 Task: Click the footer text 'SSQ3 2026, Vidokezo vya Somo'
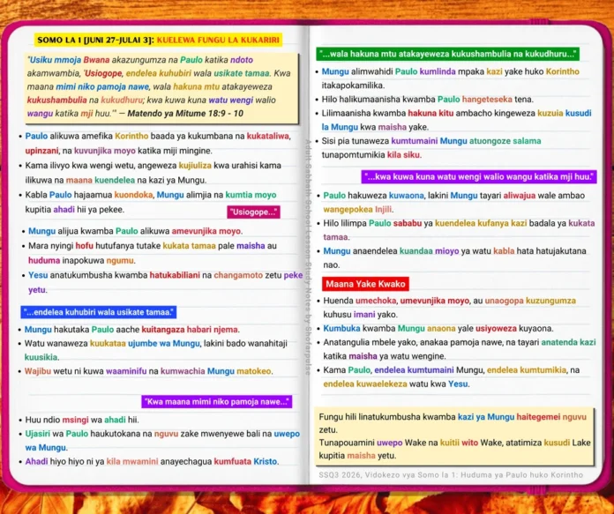tap(451, 475)
